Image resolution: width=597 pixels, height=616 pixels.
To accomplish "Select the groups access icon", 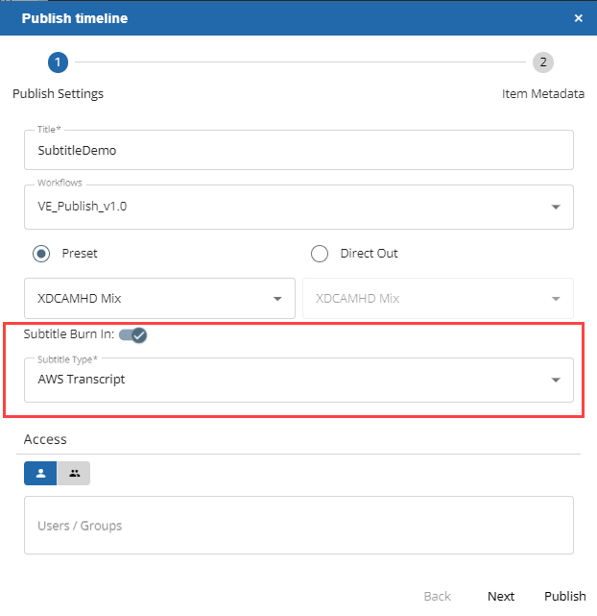I will 74,473.
